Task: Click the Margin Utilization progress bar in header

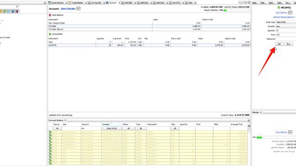Action: [x=236, y=10]
